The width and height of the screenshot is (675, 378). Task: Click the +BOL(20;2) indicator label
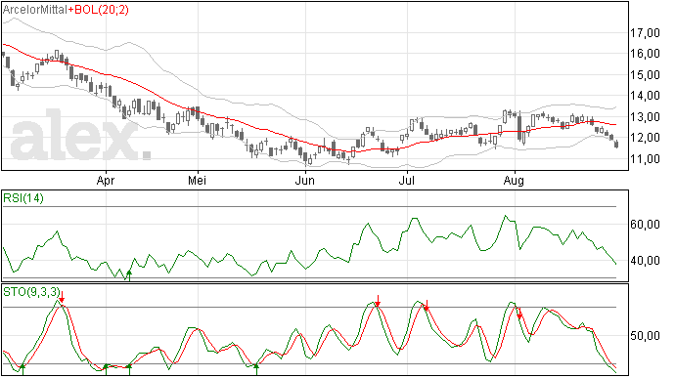[x=98, y=9]
